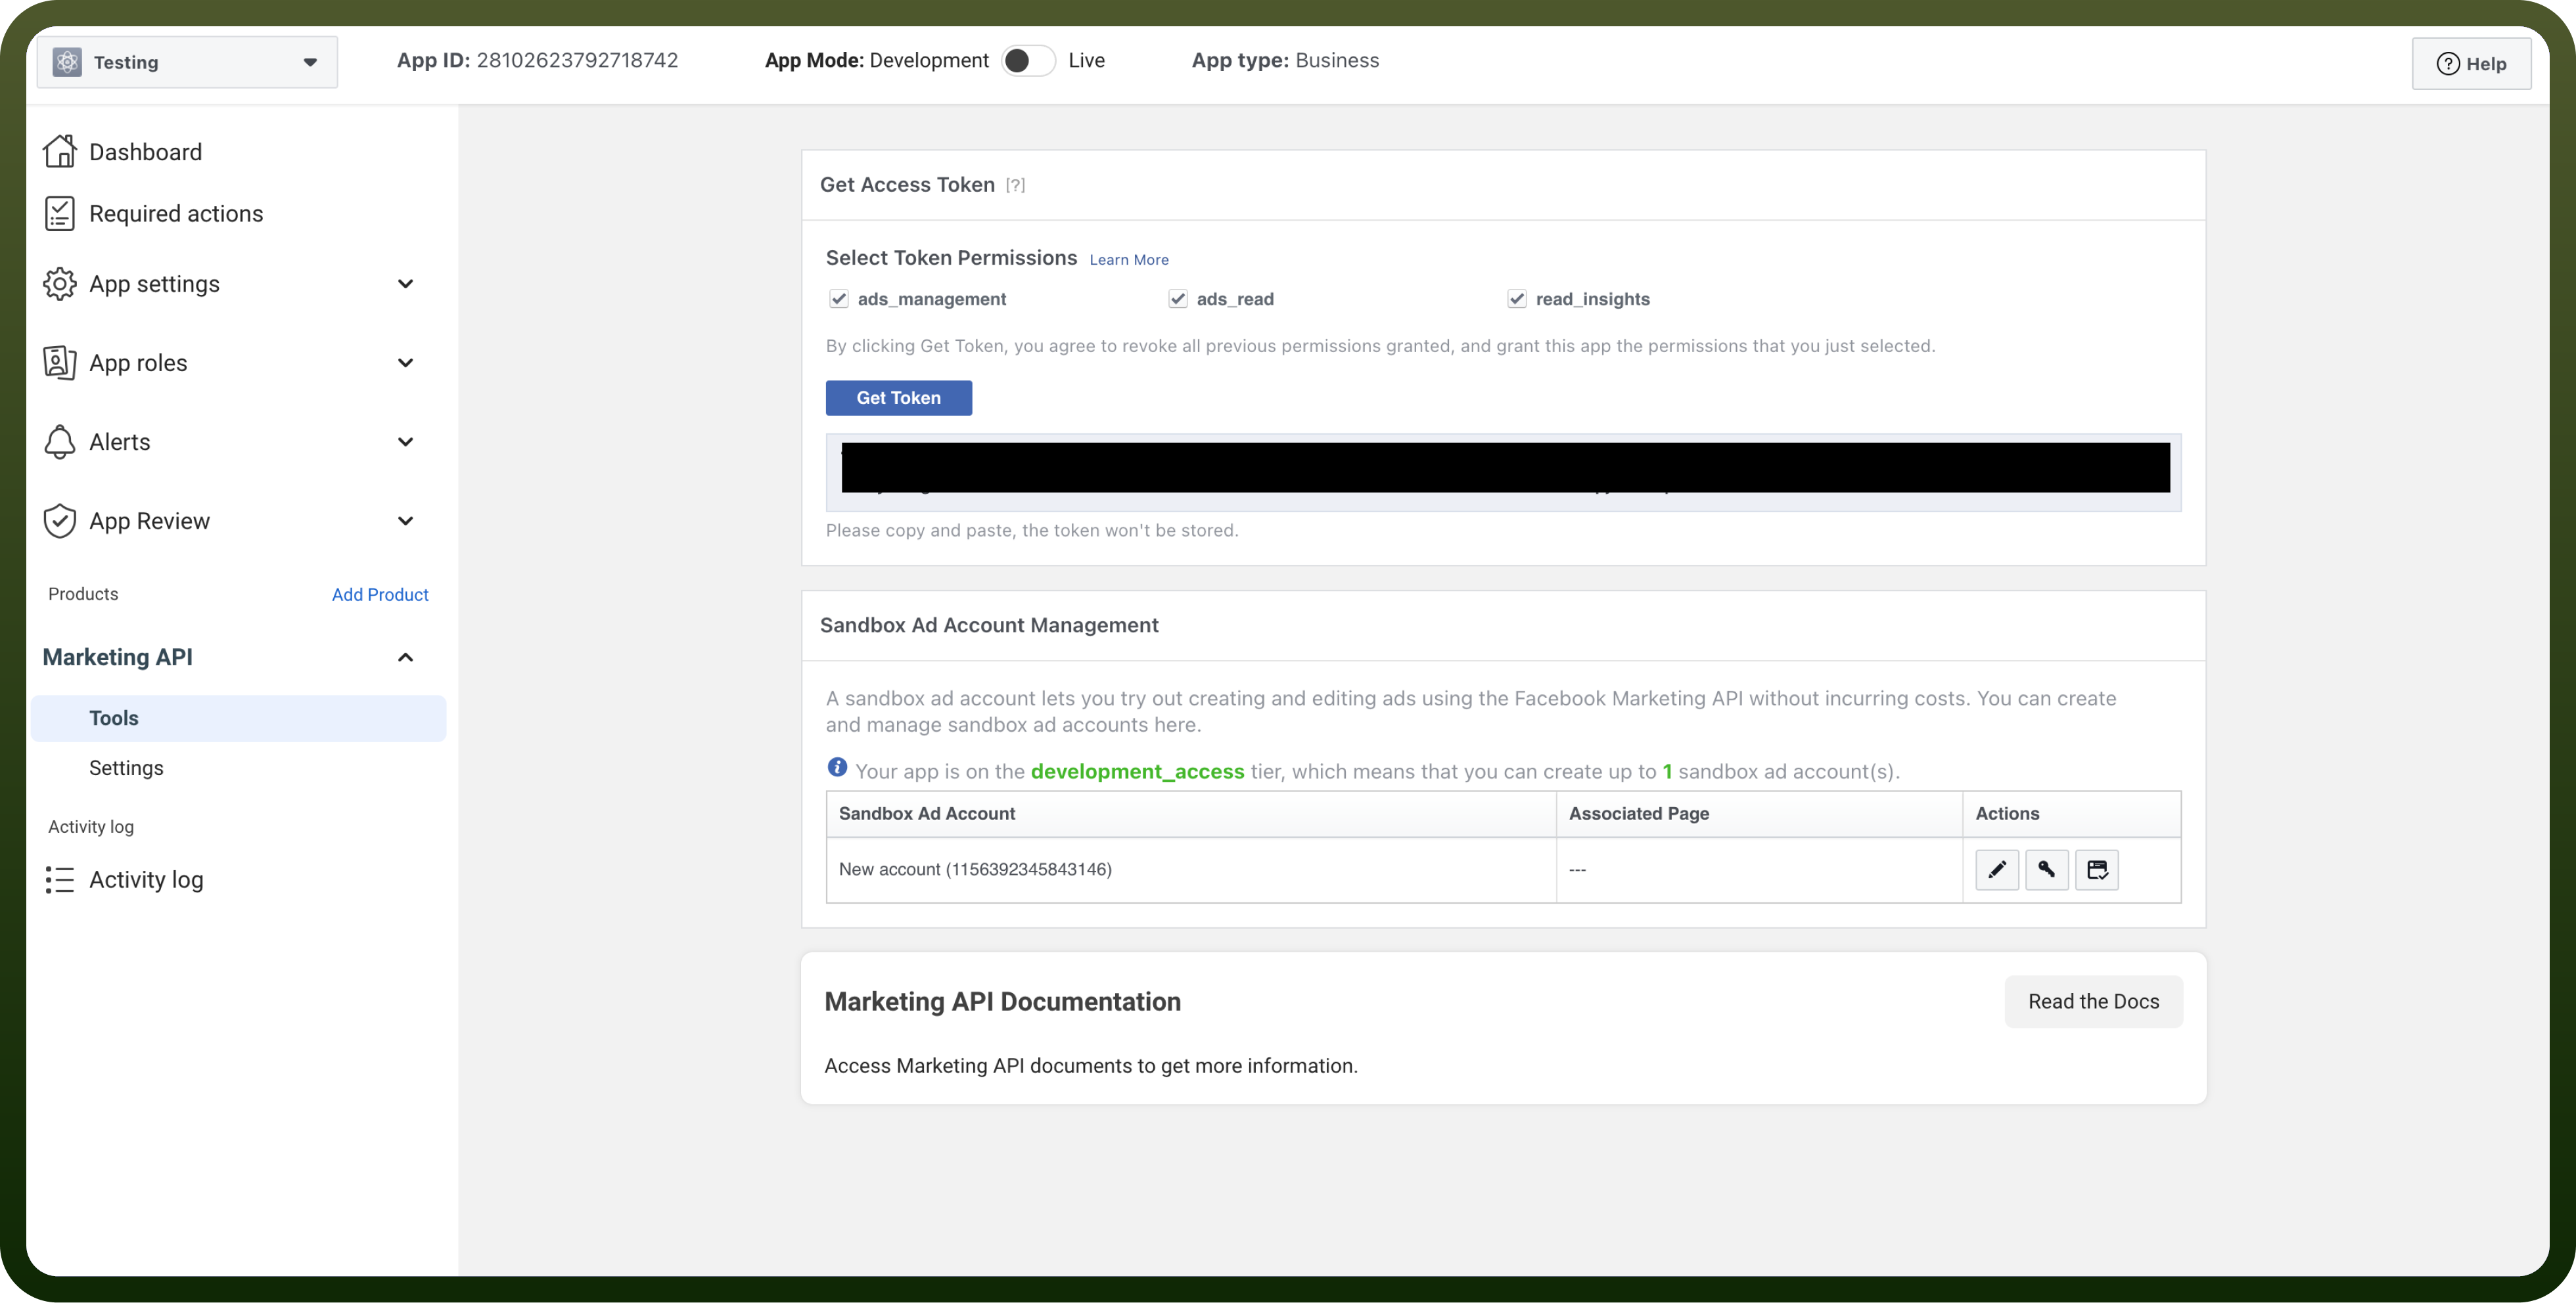Image resolution: width=2576 pixels, height=1303 pixels.
Task: Click the Read the Docs button
Action: pos(2093,1002)
